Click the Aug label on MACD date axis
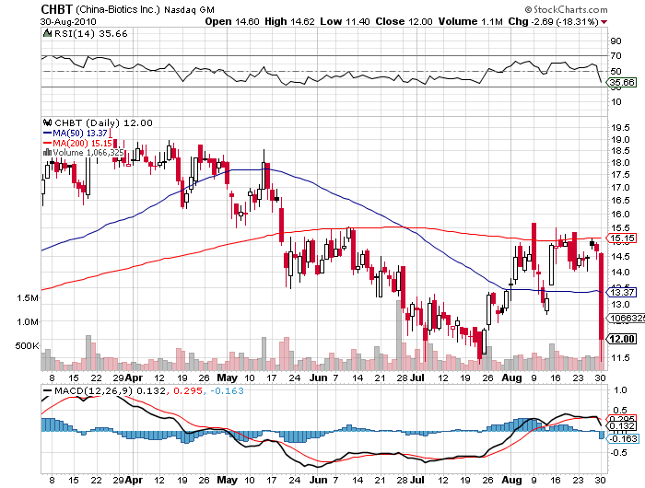 (511, 481)
